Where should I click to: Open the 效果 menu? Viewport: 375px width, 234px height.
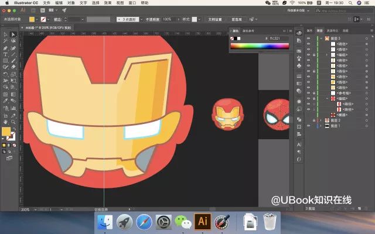(x=108, y=3)
